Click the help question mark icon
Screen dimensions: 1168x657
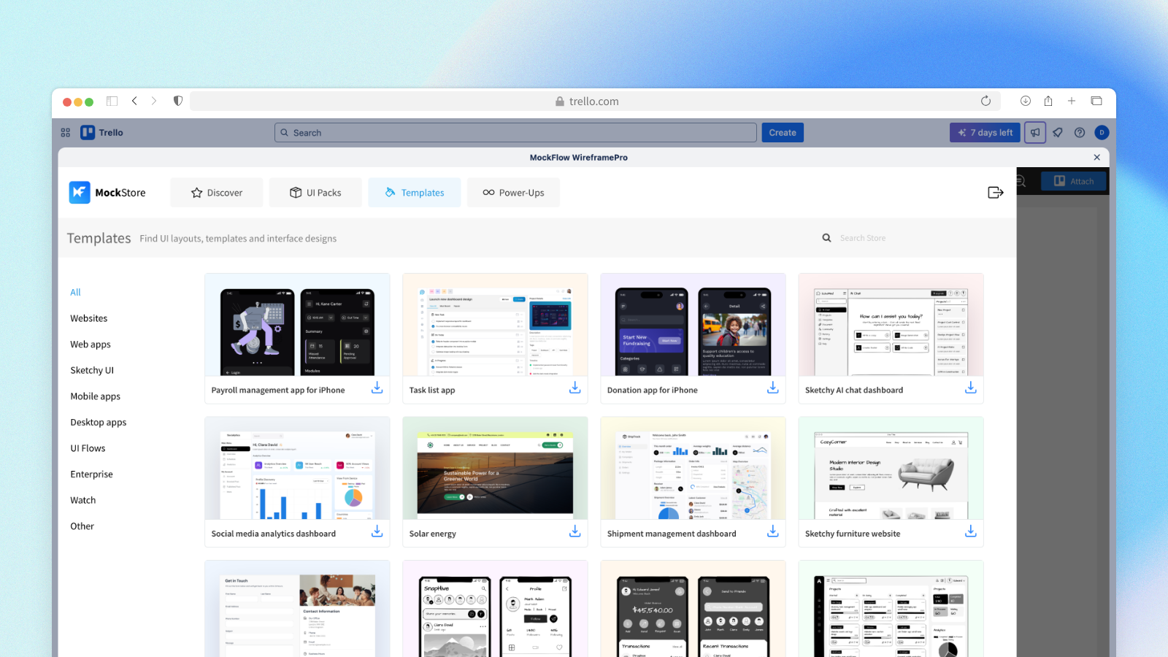(1079, 132)
